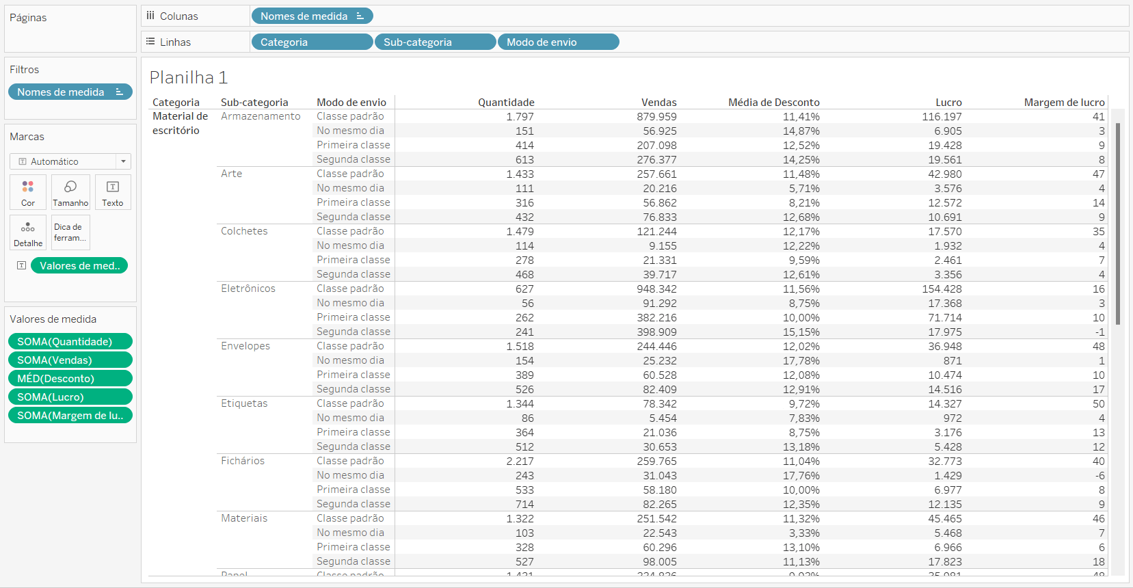Select the Eletrônicos sub-category label
Image resolution: width=1133 pixels, height=588 pixels.
pyautogui.click(x=248, y=289)
